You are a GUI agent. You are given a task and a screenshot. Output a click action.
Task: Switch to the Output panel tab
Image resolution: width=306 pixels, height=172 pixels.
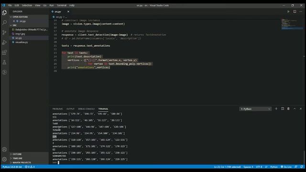point(70,109)
